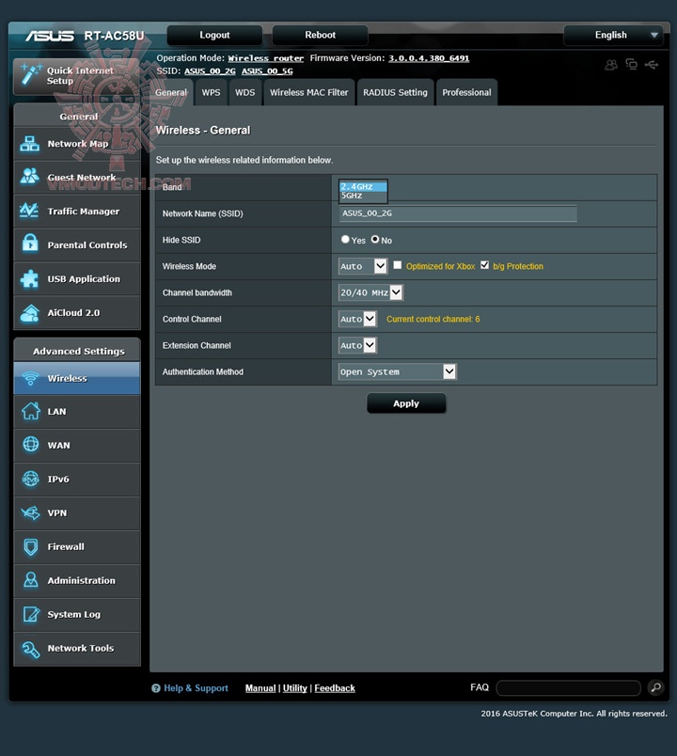Click the AiCloud 2.0 cloud icon
Viewport: 677px width, 756px height.
coord(30,313)
